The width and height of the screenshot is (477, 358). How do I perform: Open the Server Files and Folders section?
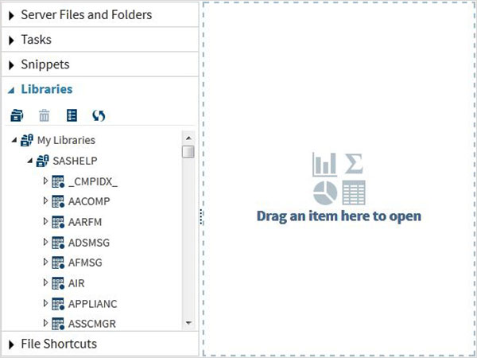(100, 14)
